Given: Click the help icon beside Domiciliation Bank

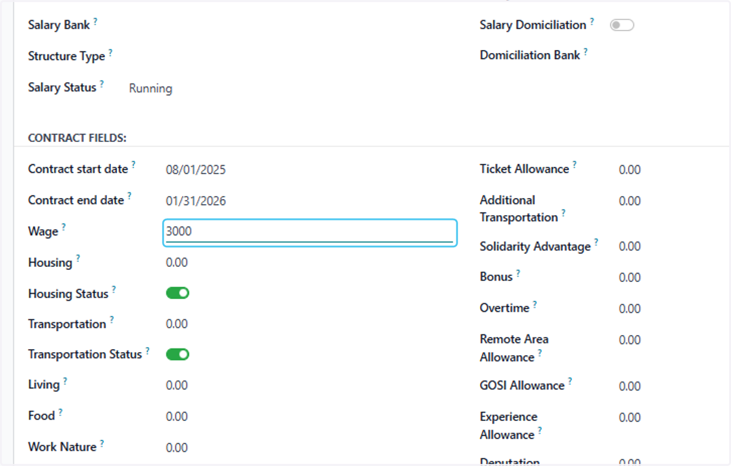Looking at the screenshot, I should click(x=586, y=52).
